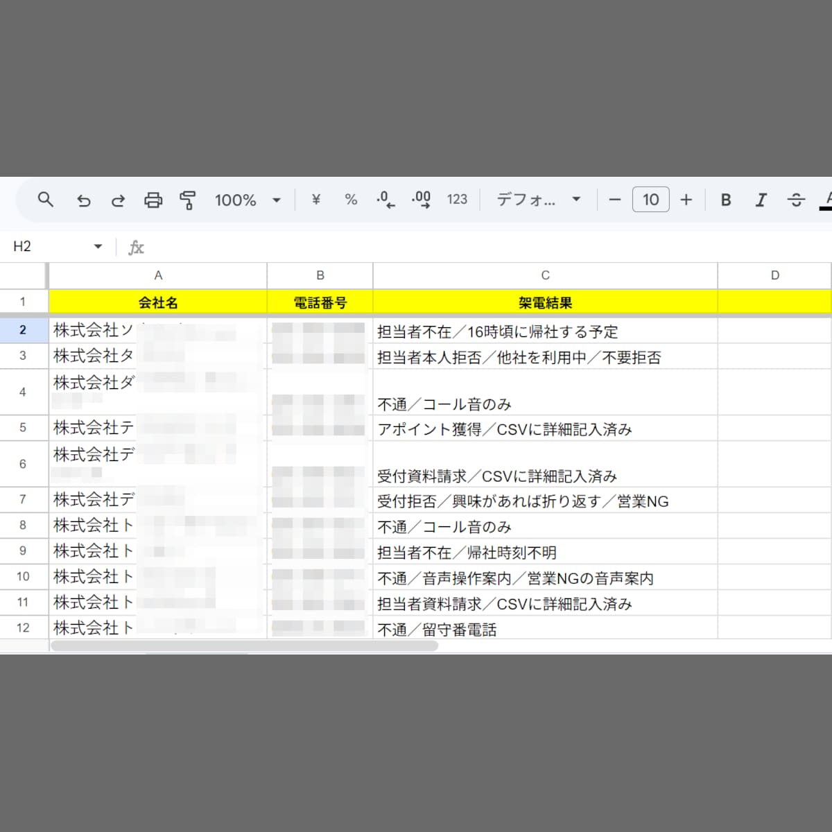Screen dimensions: 832x832
Task: Select row 5 company cell 株式会社テ
Action: (x=158, y=428)
